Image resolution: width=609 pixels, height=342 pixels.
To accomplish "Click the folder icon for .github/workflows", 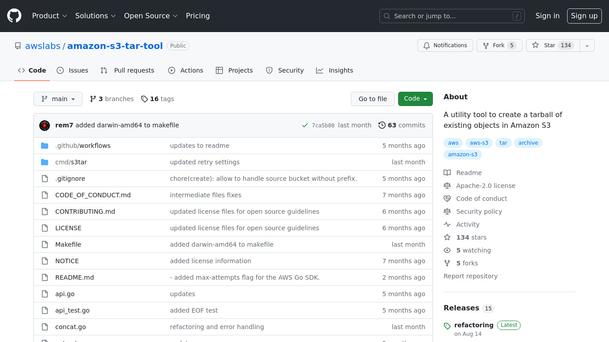I will coord(45,146).
